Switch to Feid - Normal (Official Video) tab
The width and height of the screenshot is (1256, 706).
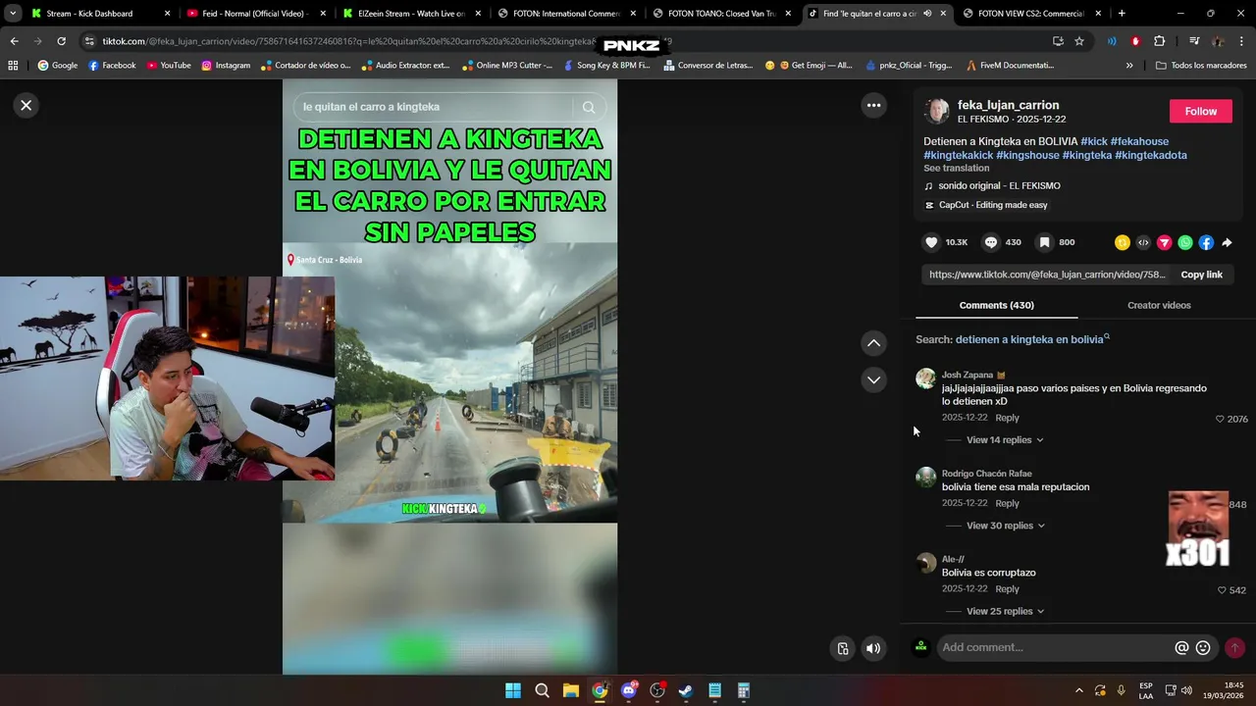pos(254,14)
